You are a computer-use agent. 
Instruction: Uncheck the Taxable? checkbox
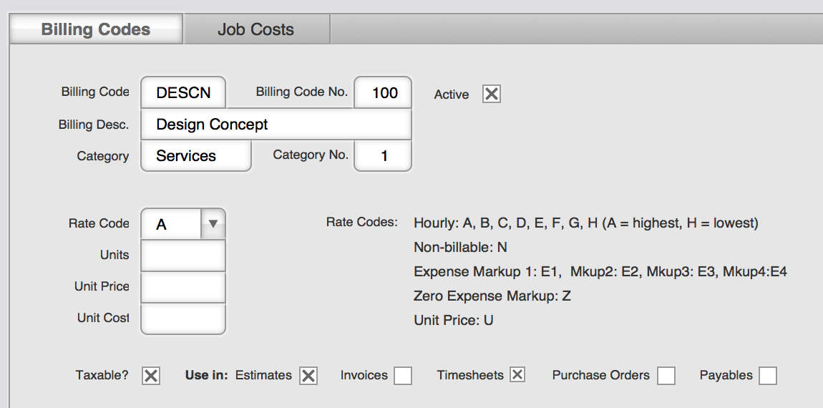(x=150, y=376)
